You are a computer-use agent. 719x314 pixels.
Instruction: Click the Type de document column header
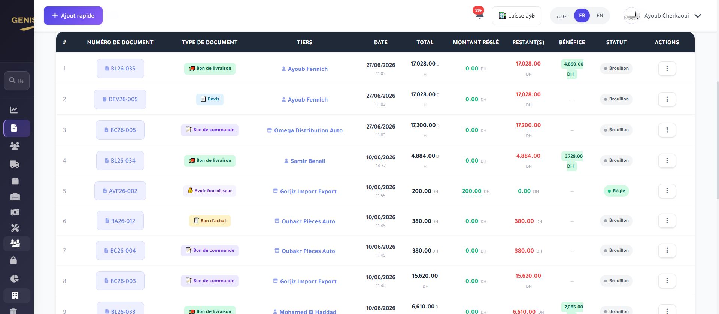[210, 42]
